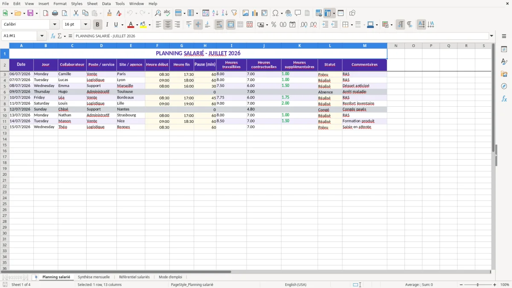Click the Insert Chart icon

point(255,13)
